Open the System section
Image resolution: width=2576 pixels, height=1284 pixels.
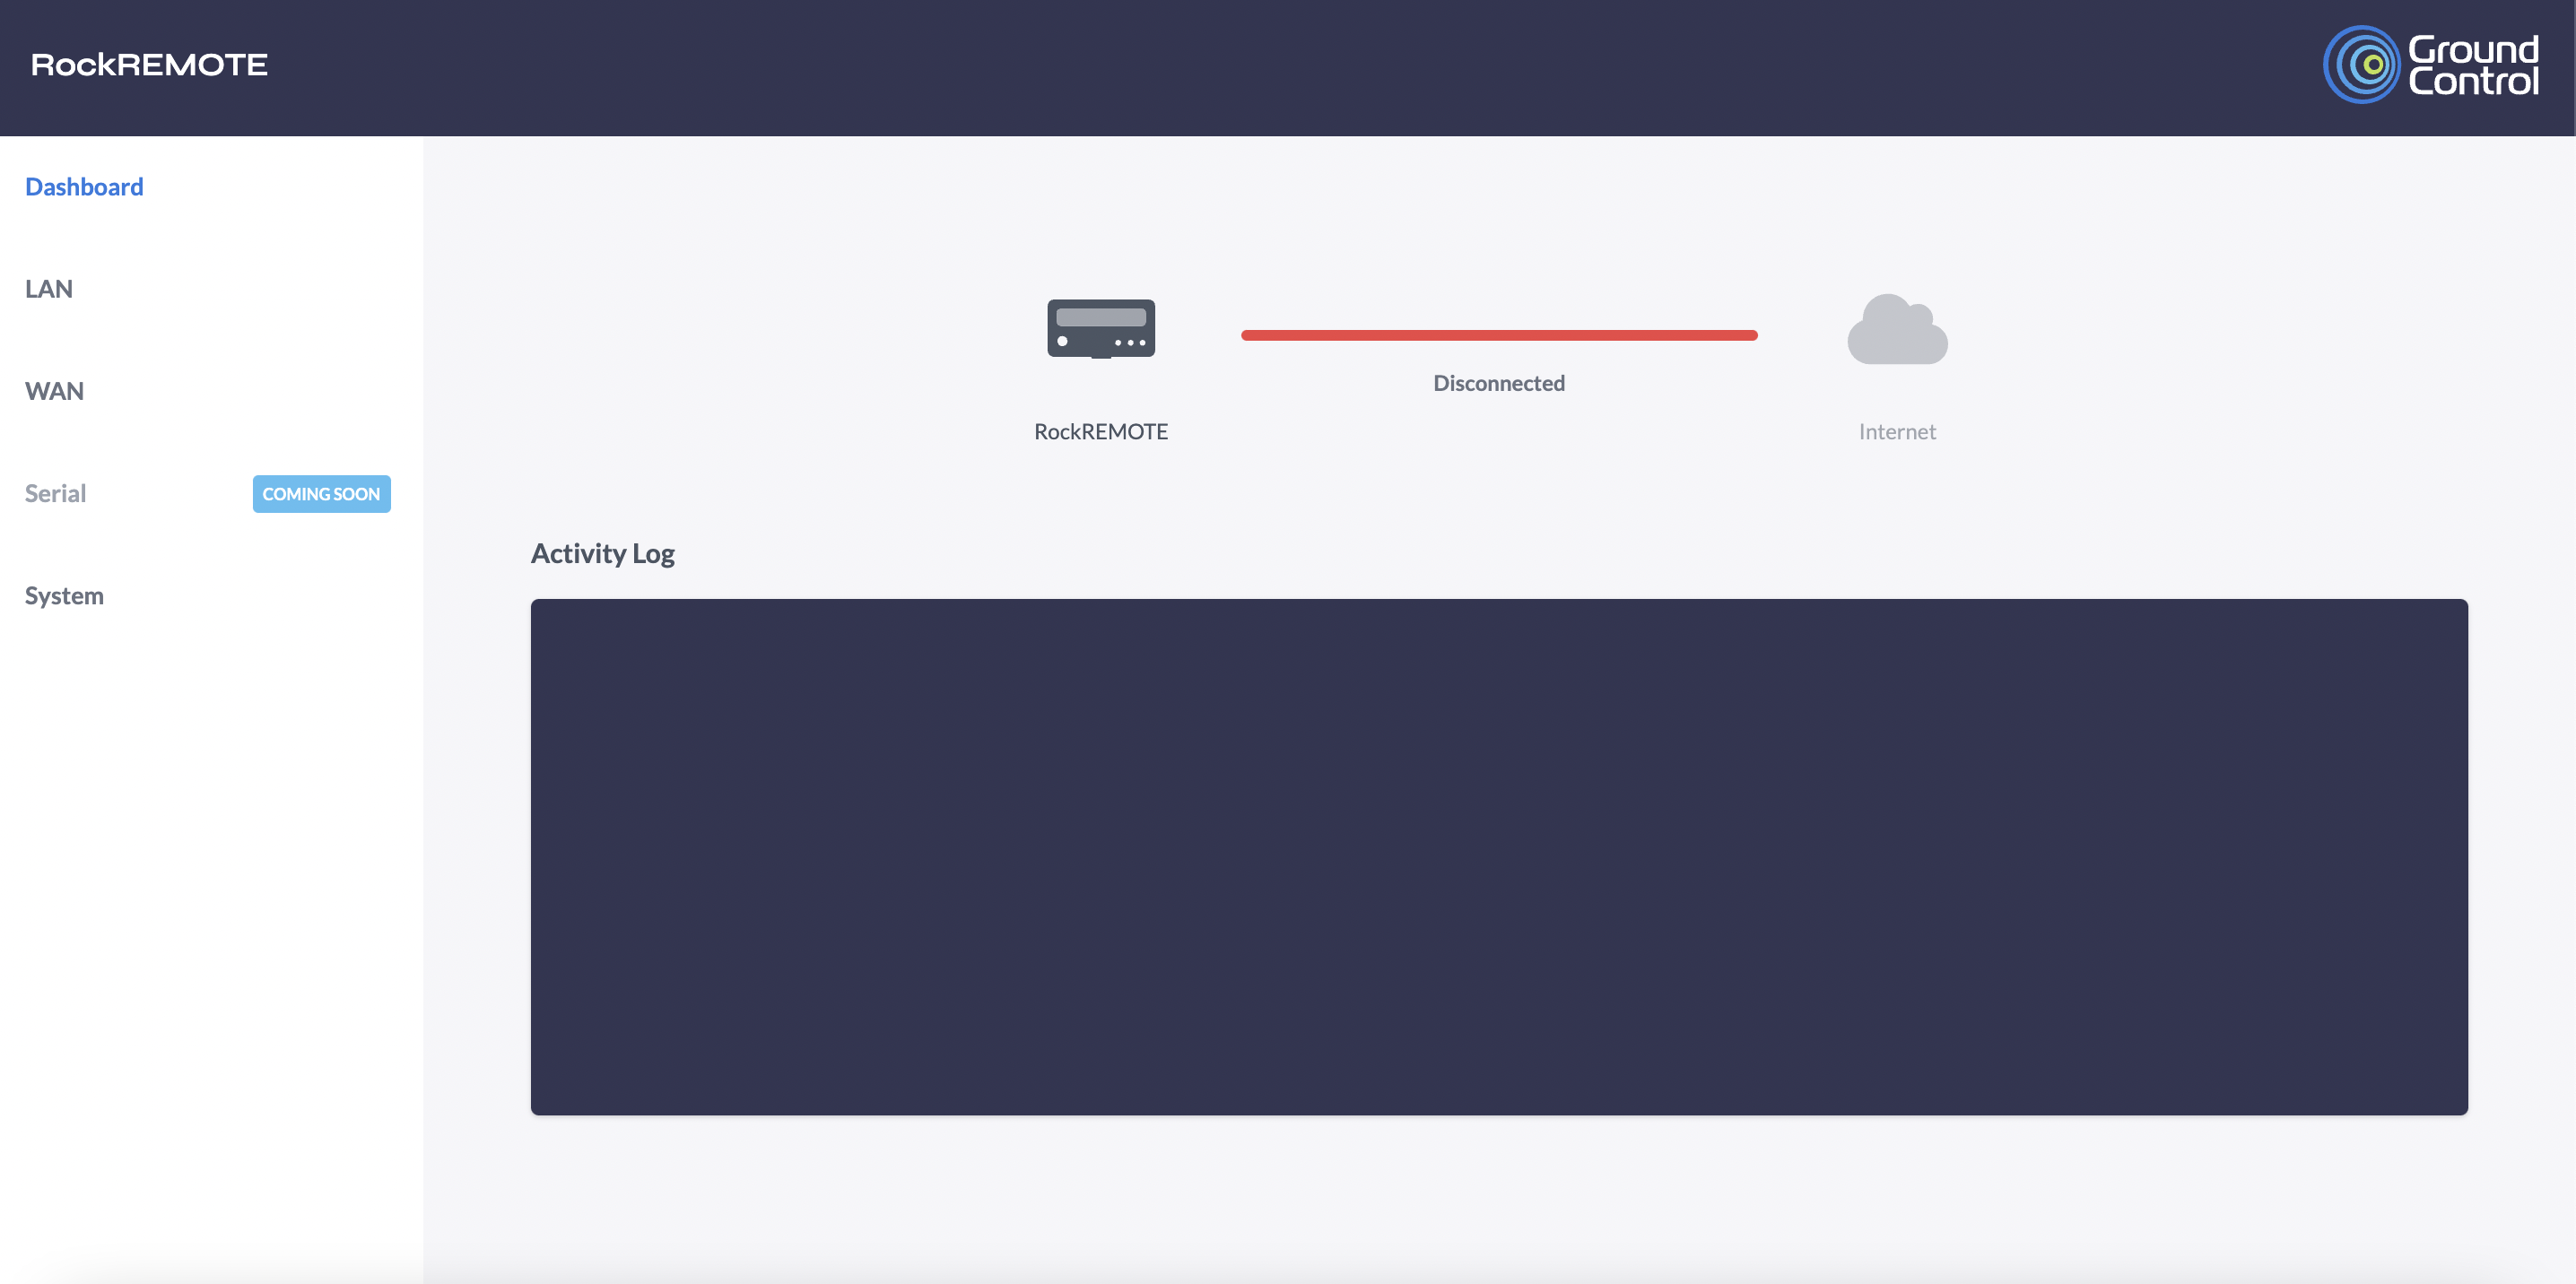pyautogui.click(x=64, y=596)
